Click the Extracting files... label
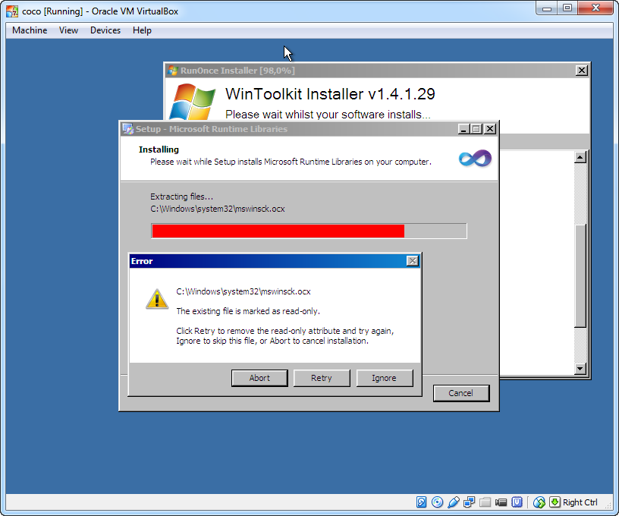The width and height of the screenshot is (619, 516). pos(181,197)
